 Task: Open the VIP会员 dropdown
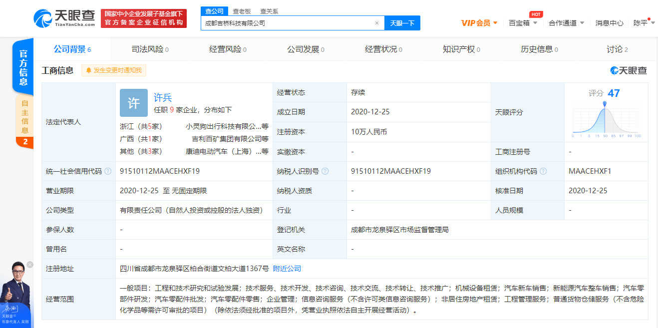pos(479,22)
